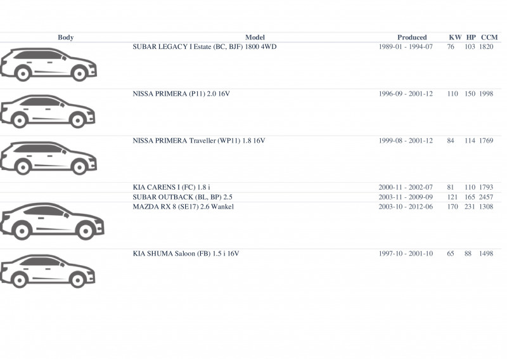Image resolution: width=507 pixels, height=359 pixels.
Task: Select the Model column header
Action: (x=255, y=37)
